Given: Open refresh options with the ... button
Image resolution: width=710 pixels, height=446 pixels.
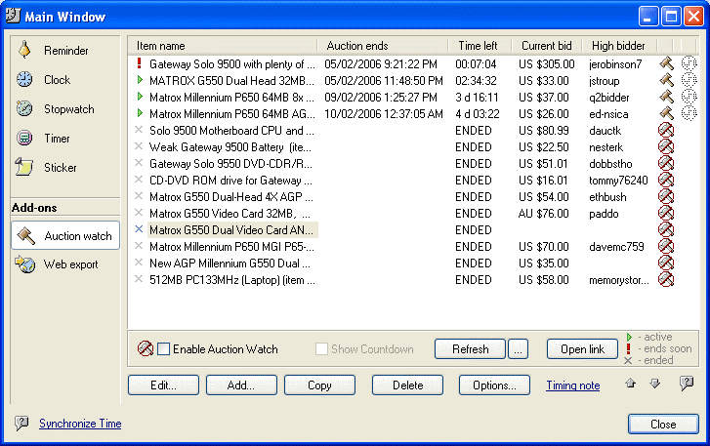Looking at the screenshot, I should pyautogui.click(x=518, y=349).
